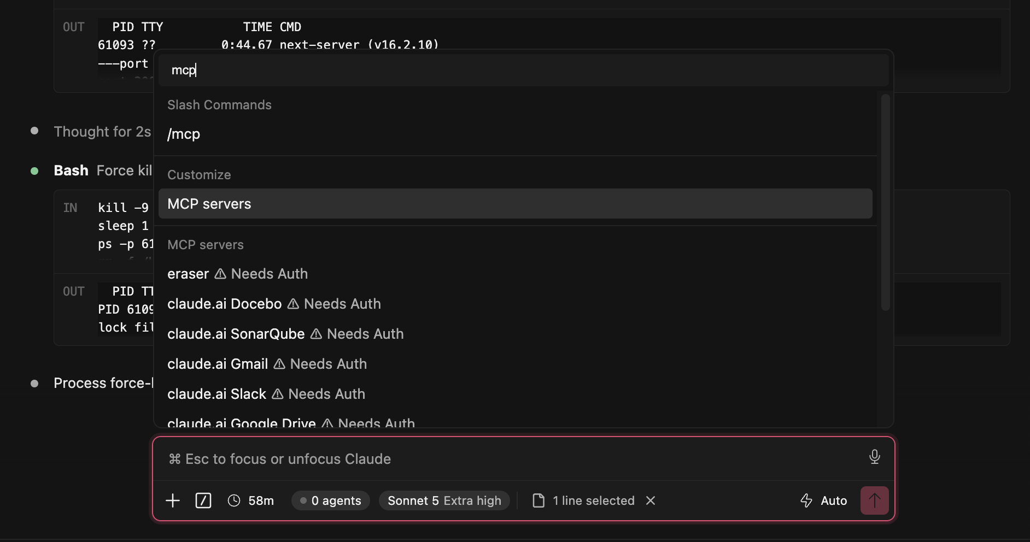This screenshot has height=542, width=1030.
Task: Send message with the up arrow button
Action: [x=875, y=500]
